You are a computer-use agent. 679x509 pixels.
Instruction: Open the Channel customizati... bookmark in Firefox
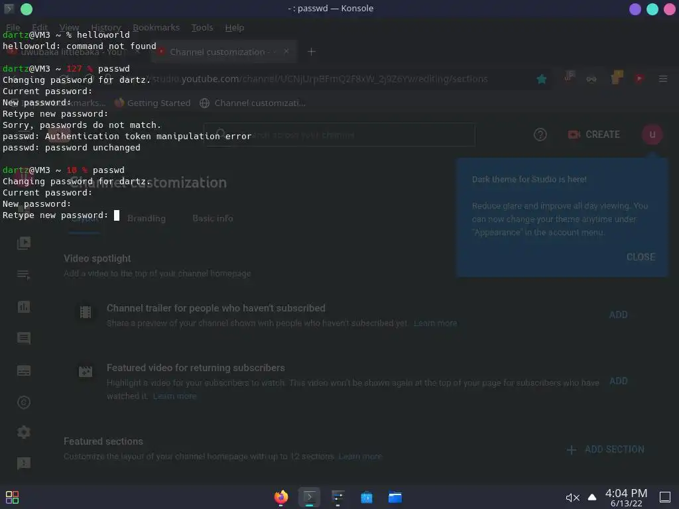(x=253, y=103)
